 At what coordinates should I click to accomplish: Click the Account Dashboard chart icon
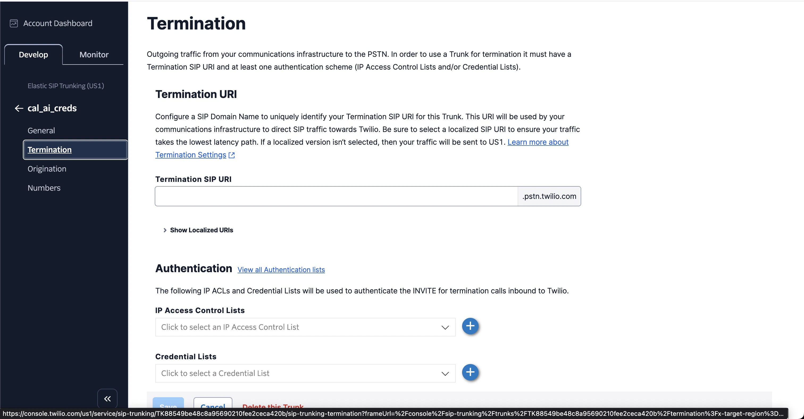14,23
